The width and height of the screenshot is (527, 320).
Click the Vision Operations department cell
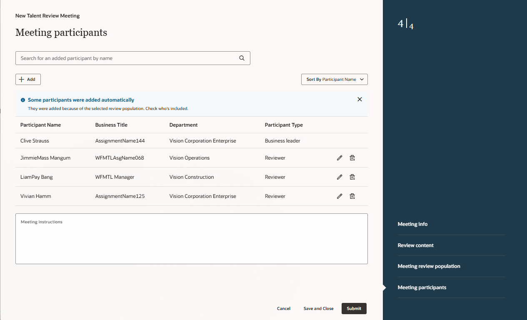point(190,158)
